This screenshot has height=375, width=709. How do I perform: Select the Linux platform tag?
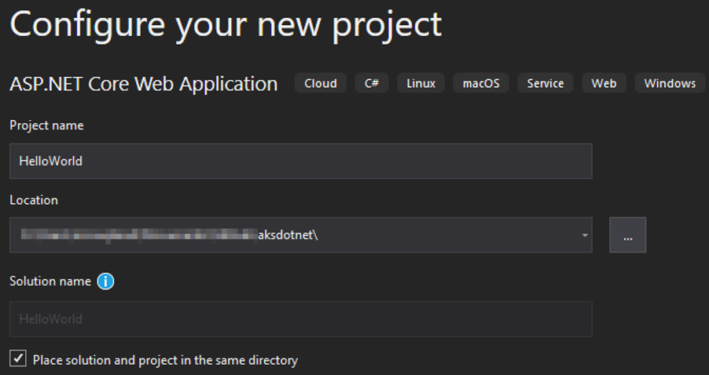pos(421,83)
